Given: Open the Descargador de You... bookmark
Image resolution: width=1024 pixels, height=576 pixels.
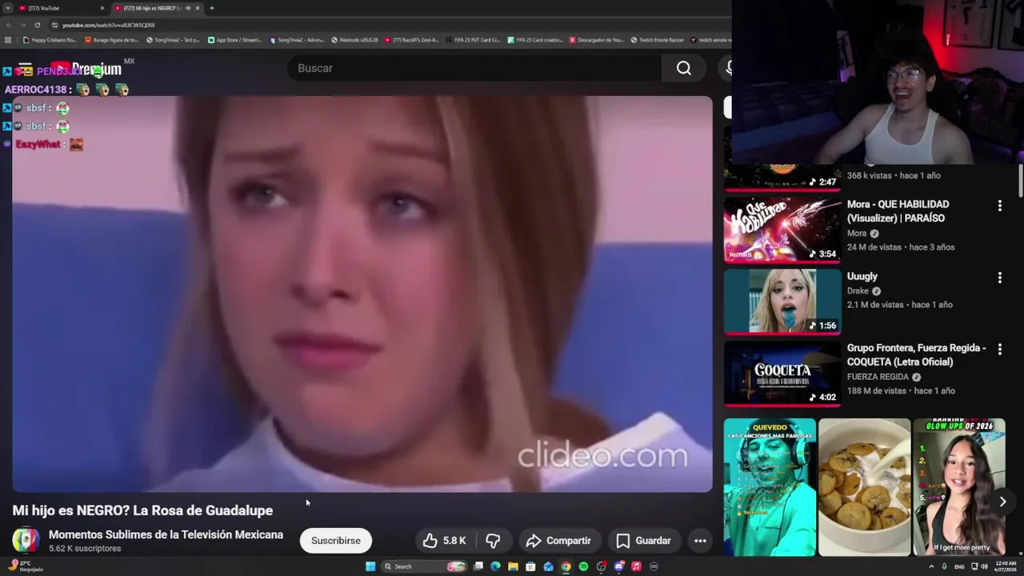Looking at the screenshot, I should pos(597,40).
